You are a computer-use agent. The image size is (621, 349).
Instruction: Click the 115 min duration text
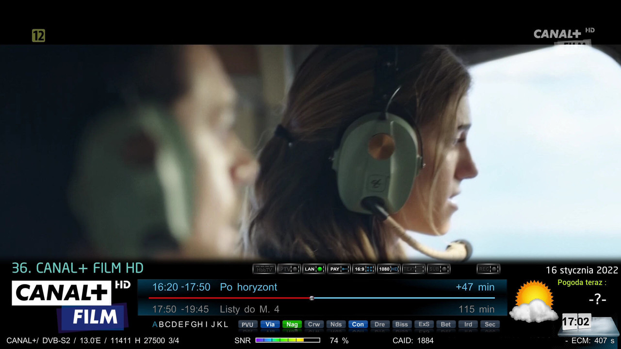(x=476, y=309)
